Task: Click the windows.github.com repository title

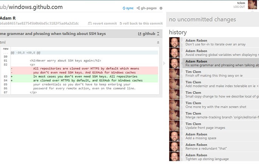Action: tap(36, 7)
